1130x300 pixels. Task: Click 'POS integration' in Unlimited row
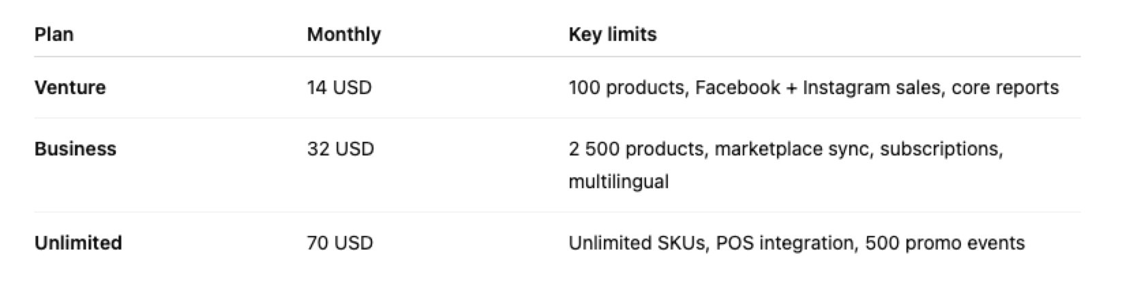coord(784,243)
